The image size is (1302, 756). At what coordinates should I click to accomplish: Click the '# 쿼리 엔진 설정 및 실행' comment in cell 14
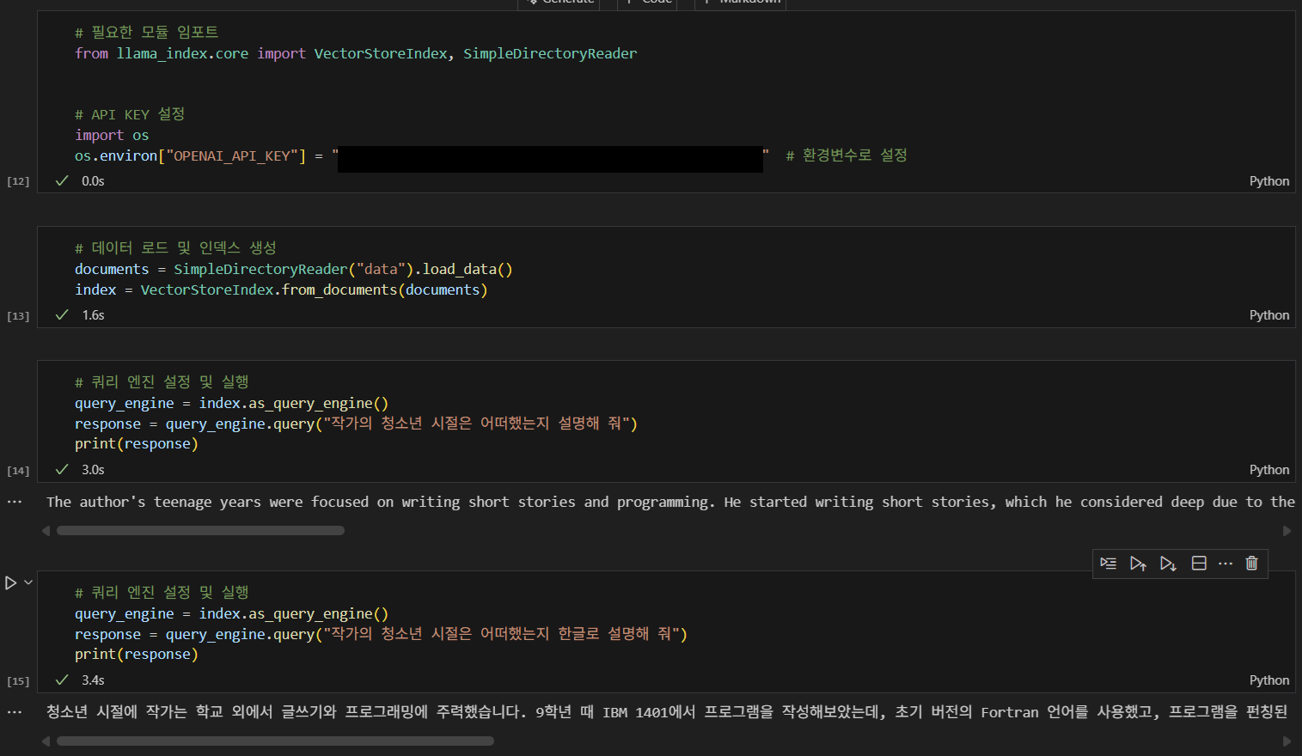click(162, 382)
